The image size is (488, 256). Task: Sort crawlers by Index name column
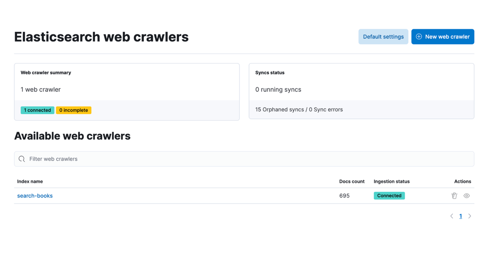[x=30, y=181]
